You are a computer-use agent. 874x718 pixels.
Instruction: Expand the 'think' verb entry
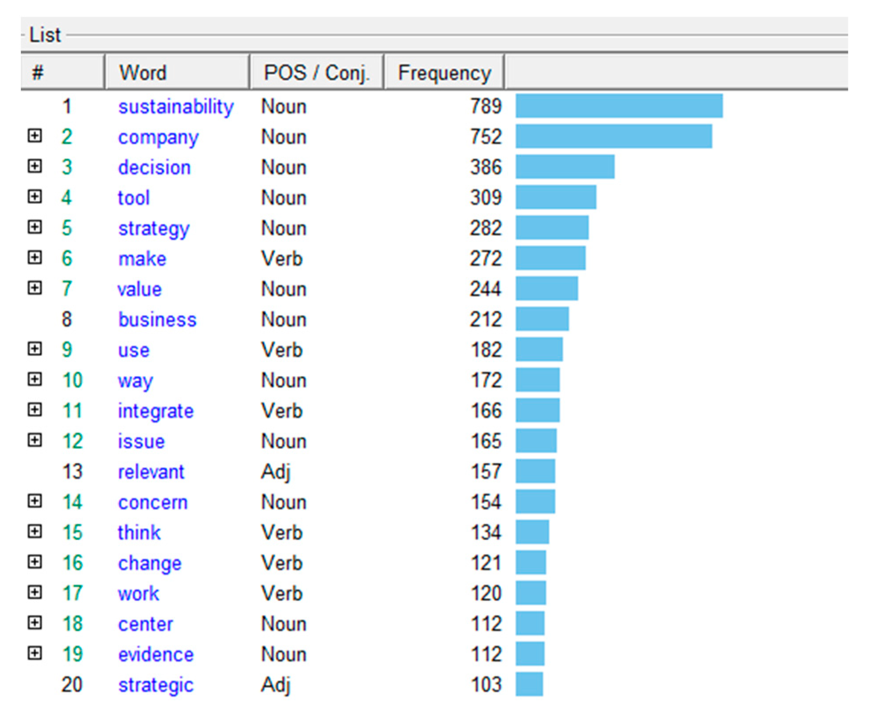35,531
